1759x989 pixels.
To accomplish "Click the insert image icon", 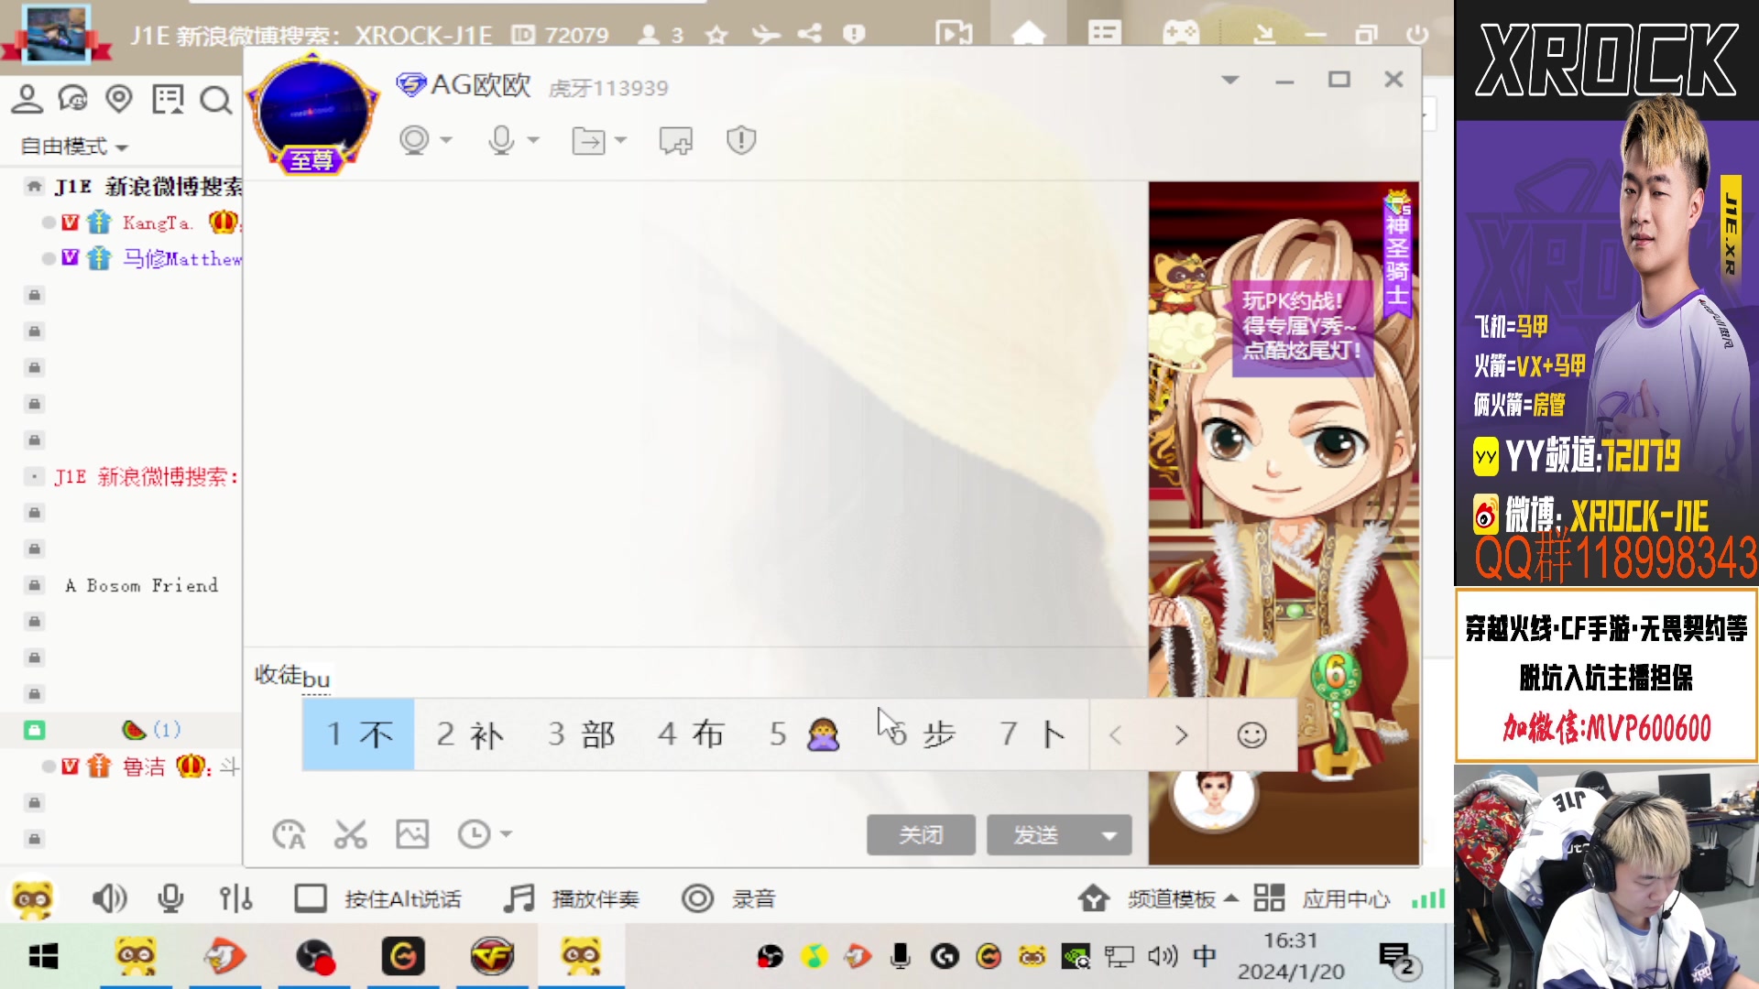I will pyautogui.click(x=412, y=834).
